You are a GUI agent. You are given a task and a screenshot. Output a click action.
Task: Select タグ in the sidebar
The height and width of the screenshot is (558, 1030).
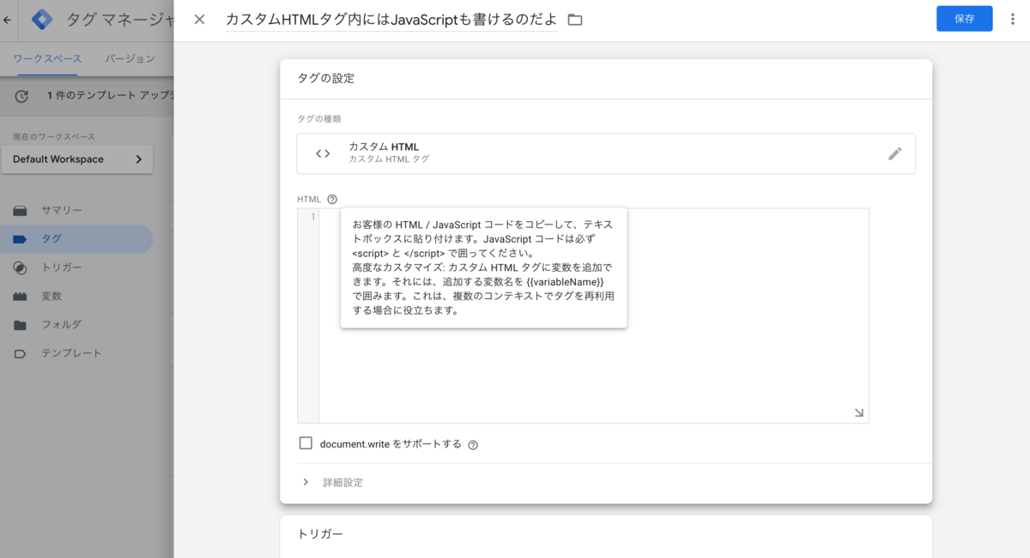[77, 239]
